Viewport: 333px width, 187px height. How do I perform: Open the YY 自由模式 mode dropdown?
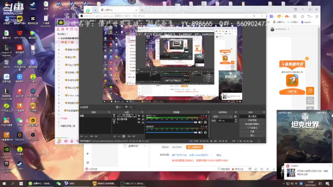[x=63, y=34]
